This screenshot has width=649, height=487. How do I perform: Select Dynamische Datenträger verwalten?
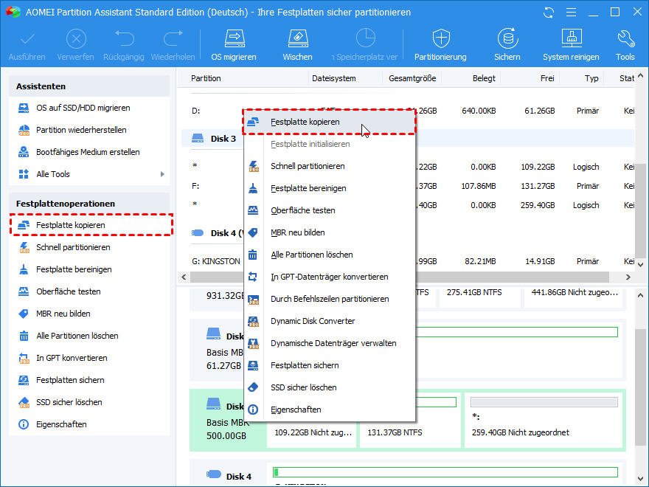(329, 343)
